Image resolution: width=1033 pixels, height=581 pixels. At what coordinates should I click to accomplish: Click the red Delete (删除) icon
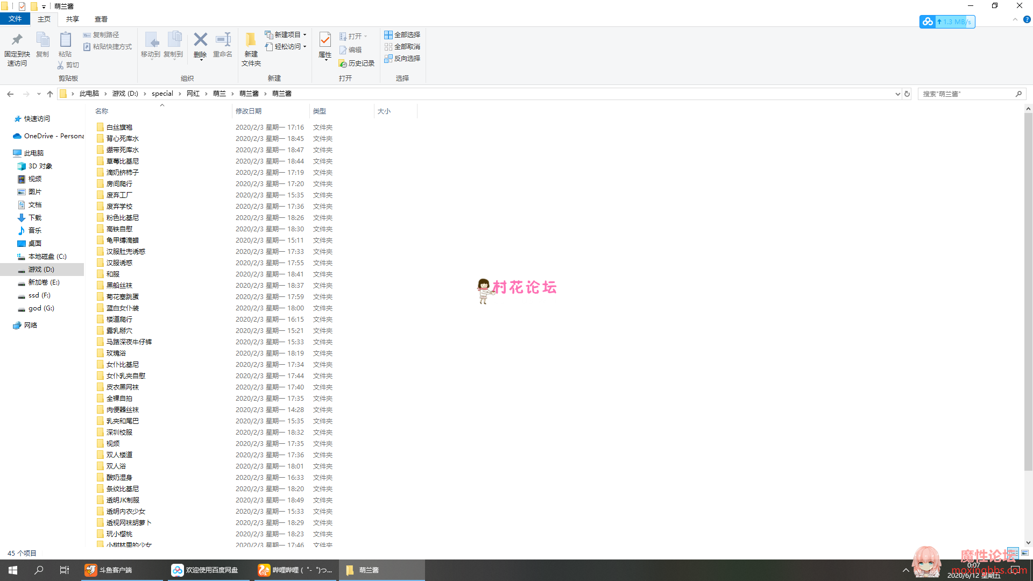(200, 39)
